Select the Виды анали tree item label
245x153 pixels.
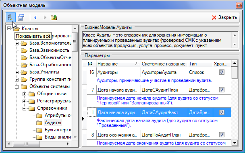click(58, 137)
